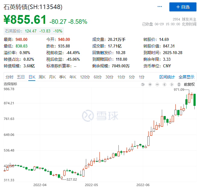
Task: Select the 年K yearly chart tab
Action: [x=73, y=77]
